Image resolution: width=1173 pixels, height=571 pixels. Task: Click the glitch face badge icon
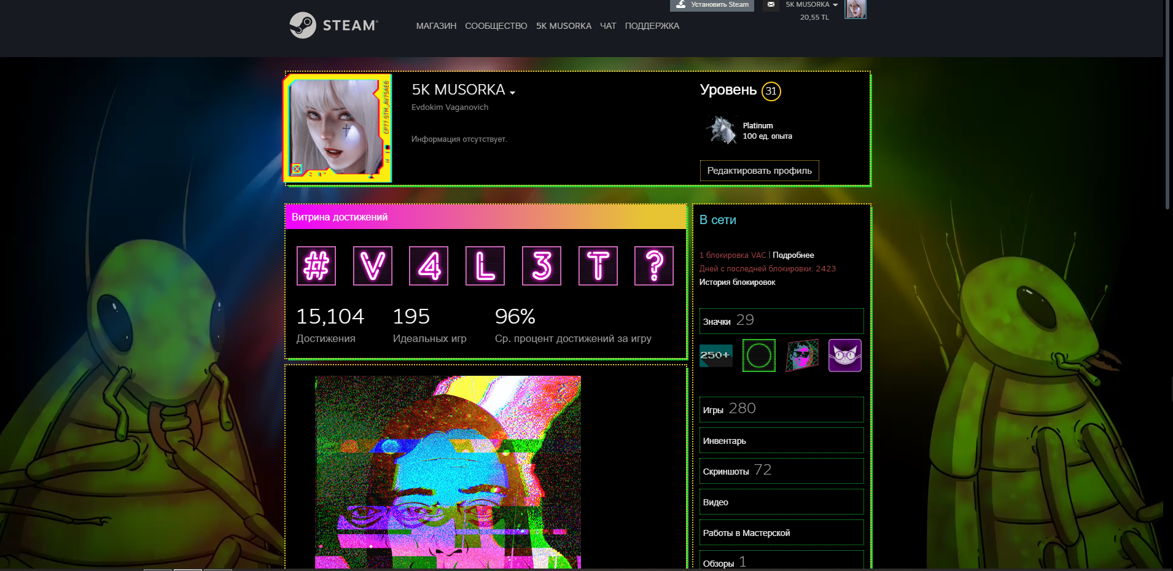coord(802,355)
